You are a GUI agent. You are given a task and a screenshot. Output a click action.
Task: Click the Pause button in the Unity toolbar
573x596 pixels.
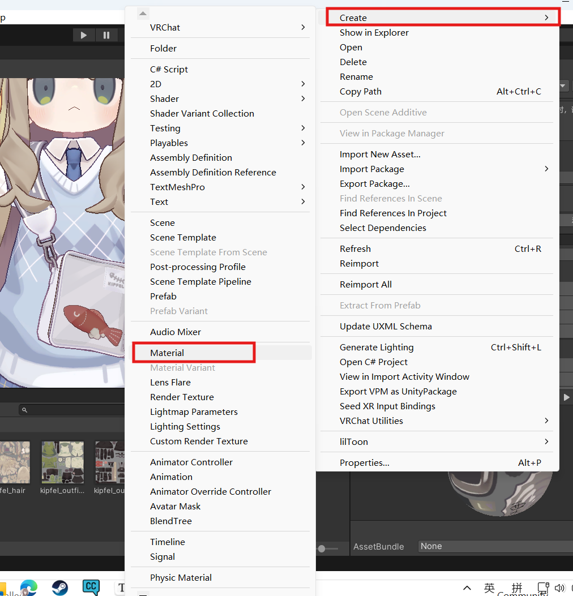[x=106, y=35]
